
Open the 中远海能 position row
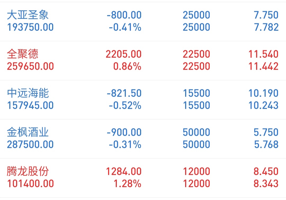(143, 100)
